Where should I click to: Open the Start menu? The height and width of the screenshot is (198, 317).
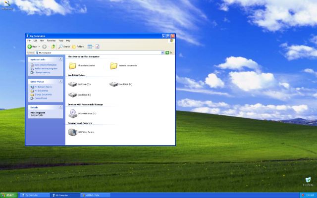tap(9, 195)
